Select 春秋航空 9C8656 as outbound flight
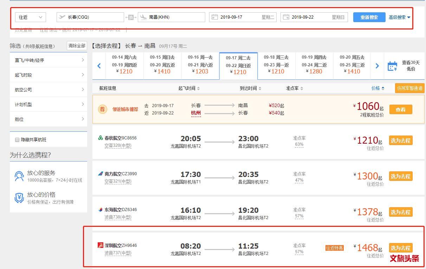Screen dimensions: 426x269 click(x=401, y=140)
